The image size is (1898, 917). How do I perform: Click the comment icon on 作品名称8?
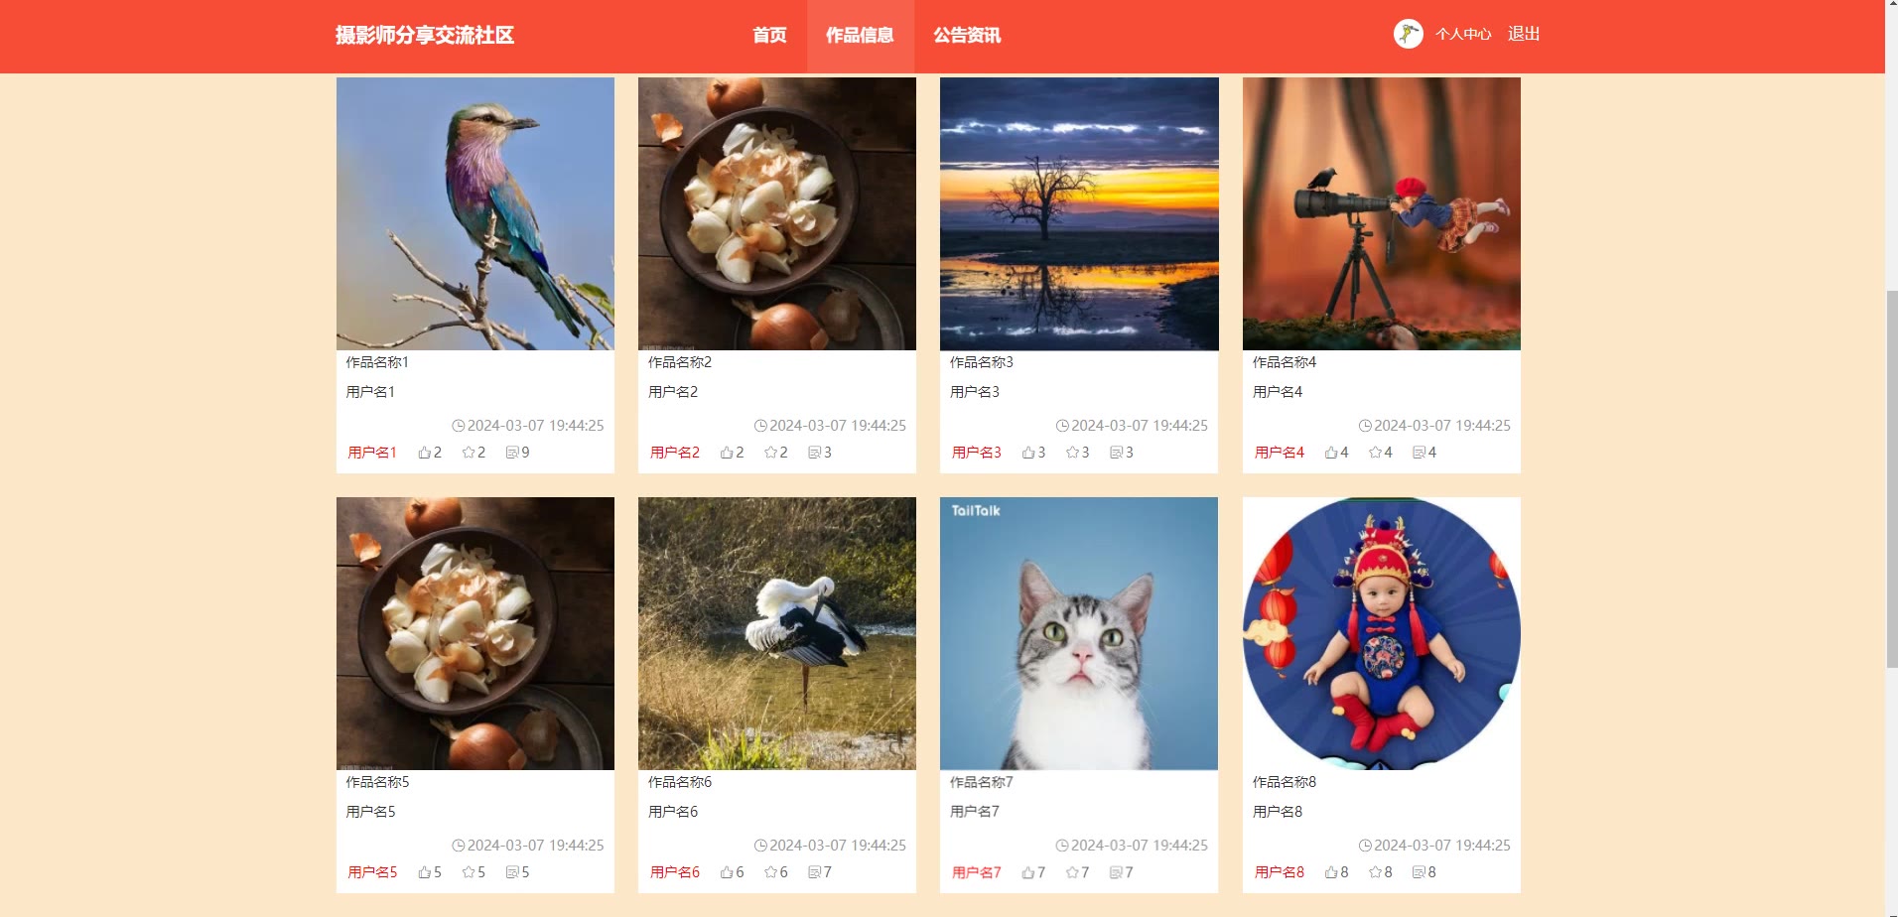click(x=1419, y=872)
